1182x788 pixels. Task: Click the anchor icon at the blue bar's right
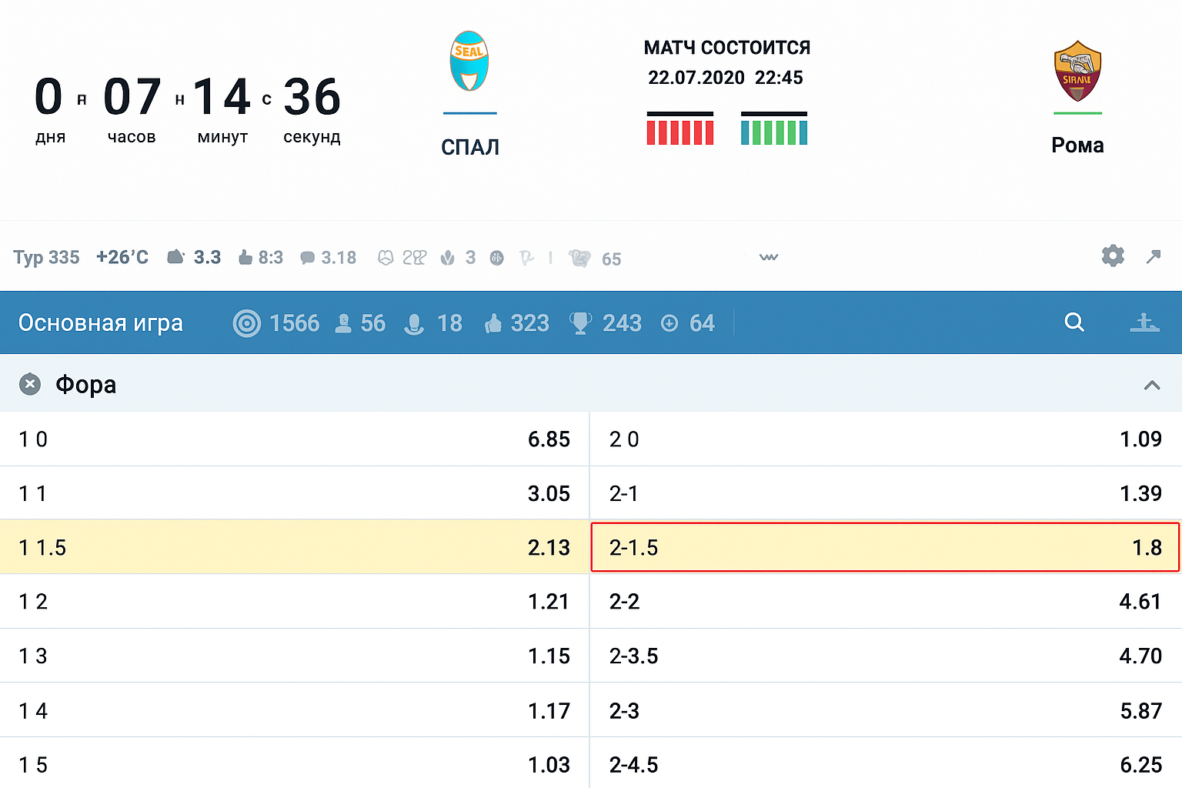(x=1146, y=322)
